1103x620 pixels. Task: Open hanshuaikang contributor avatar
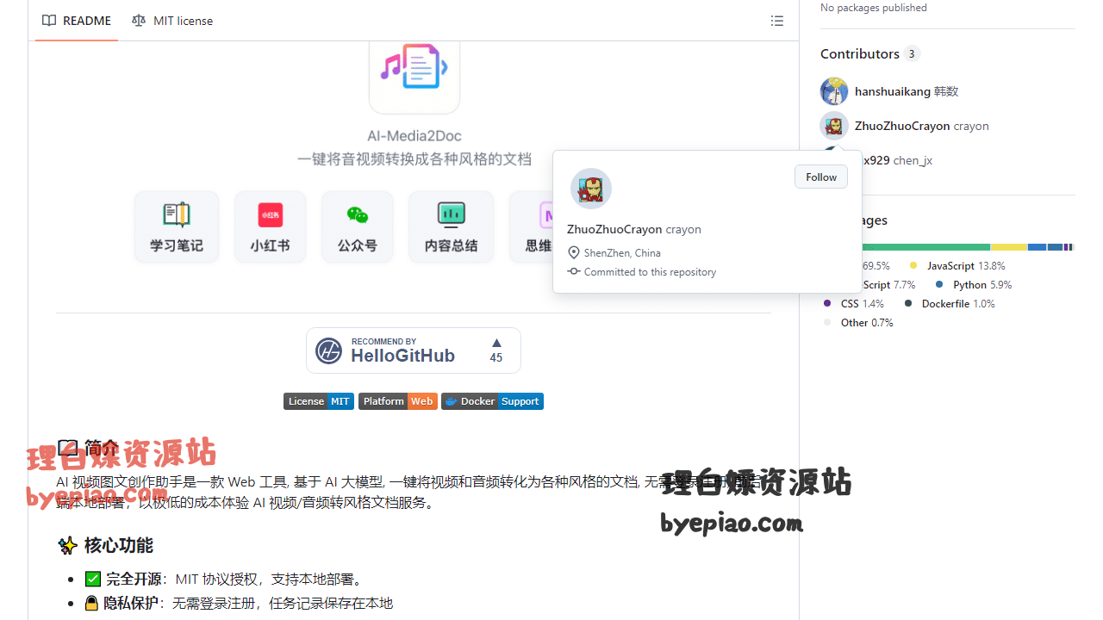point(834,91)
